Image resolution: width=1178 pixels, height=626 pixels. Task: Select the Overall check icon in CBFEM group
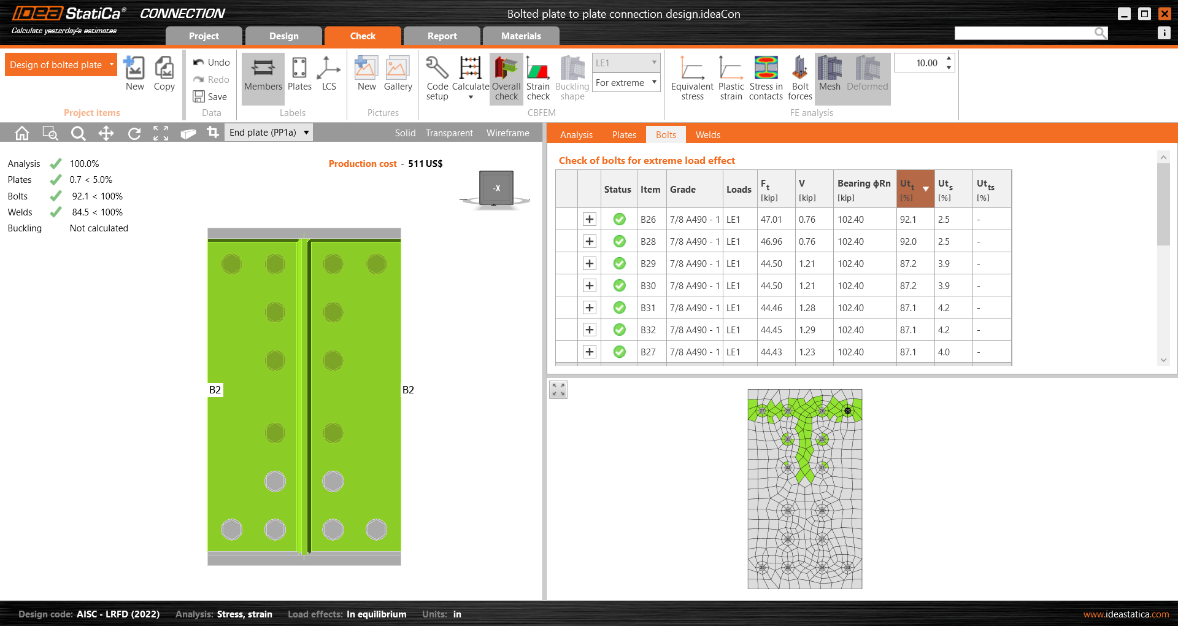(x=505, y=79)
